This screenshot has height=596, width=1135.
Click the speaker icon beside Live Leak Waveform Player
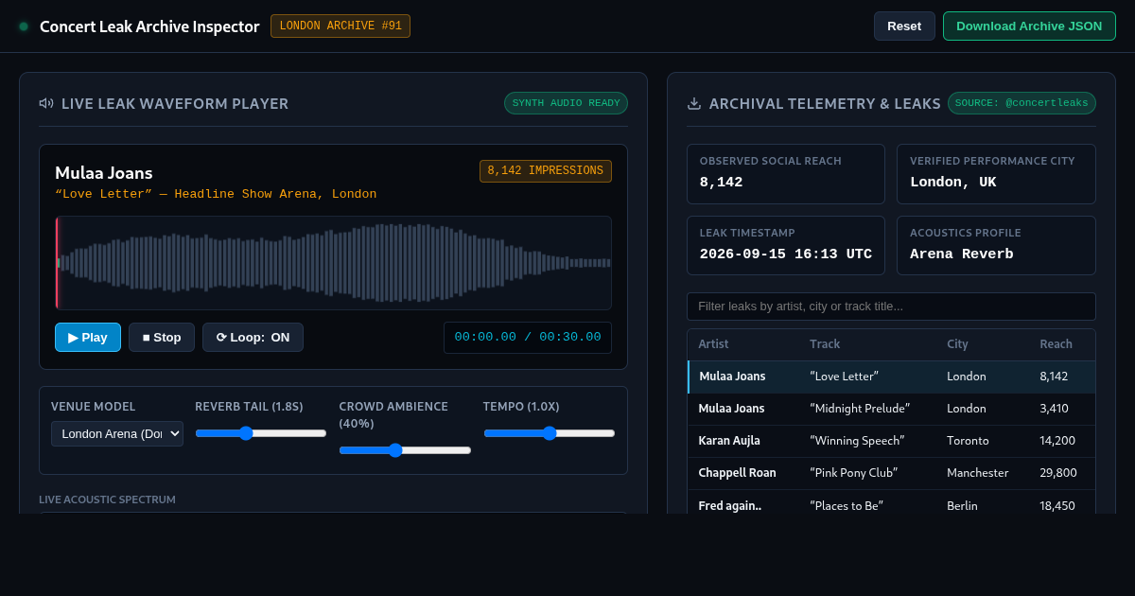pyautogui.click(x=46, y=103)
